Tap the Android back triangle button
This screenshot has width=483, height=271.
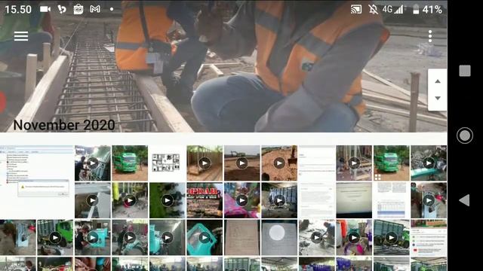click(x=464, y=200)
